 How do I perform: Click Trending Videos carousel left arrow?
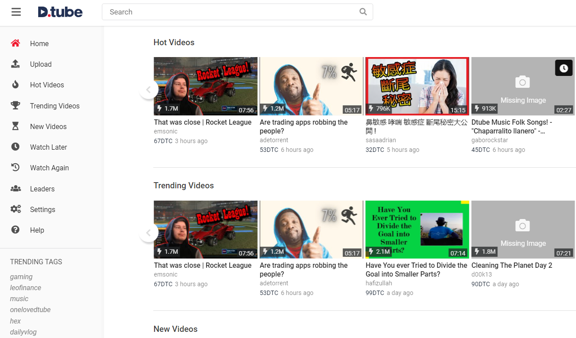point(148,233)
